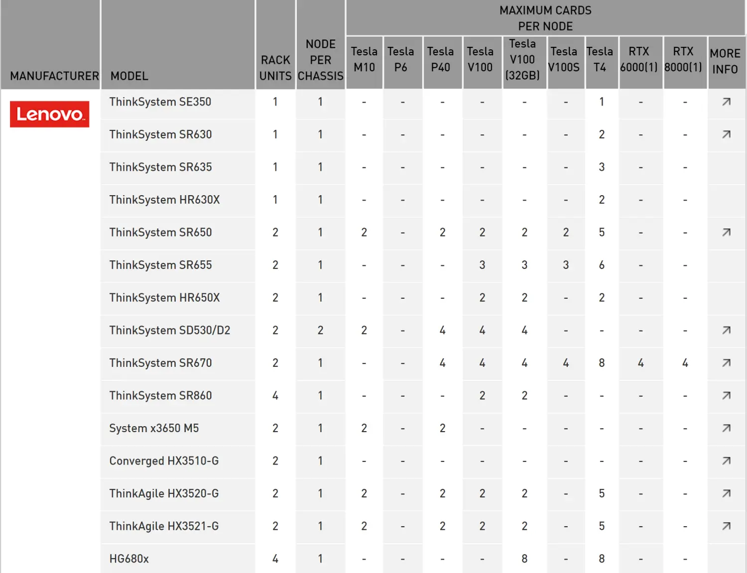Image resolution: width=747 pixels, height=573 pixels.
Task: Click Tesla P40 value 4 for ThinkSystem SD530/D2
Action: (442, 331)
